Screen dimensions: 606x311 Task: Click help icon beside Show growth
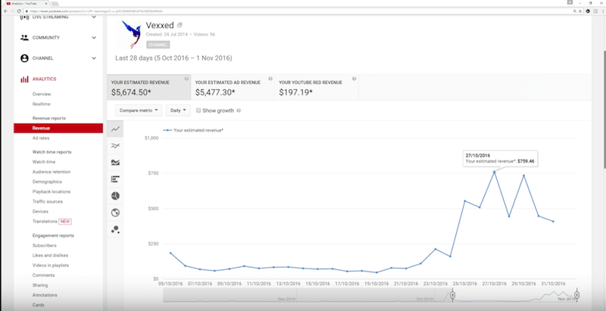tap(239, 110)
